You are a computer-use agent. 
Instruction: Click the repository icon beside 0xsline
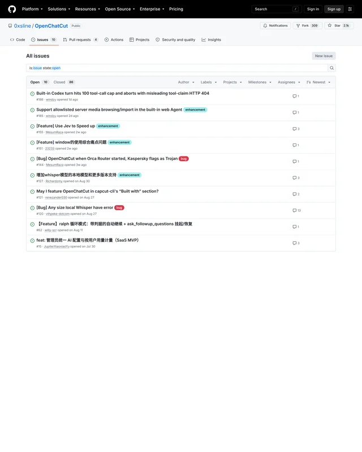pos(10,26)
